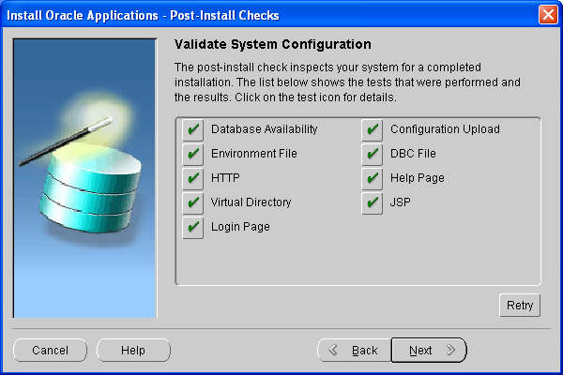Select the JSP label text
563x375 pixels.
click(401, 202)
